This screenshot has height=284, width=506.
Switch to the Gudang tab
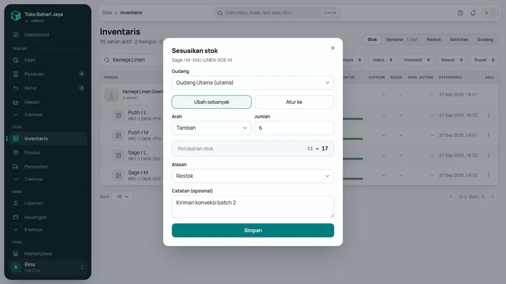point(485,40)
